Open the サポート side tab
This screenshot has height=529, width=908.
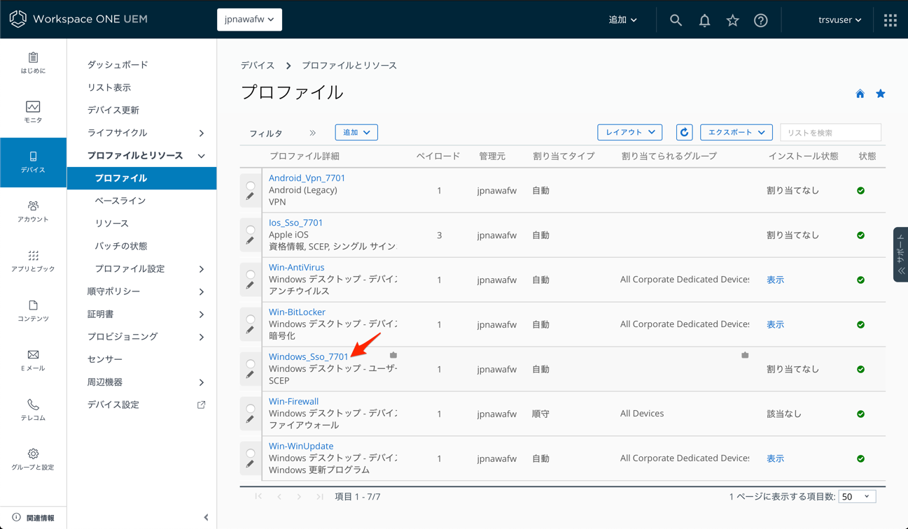tap(900, 254)
